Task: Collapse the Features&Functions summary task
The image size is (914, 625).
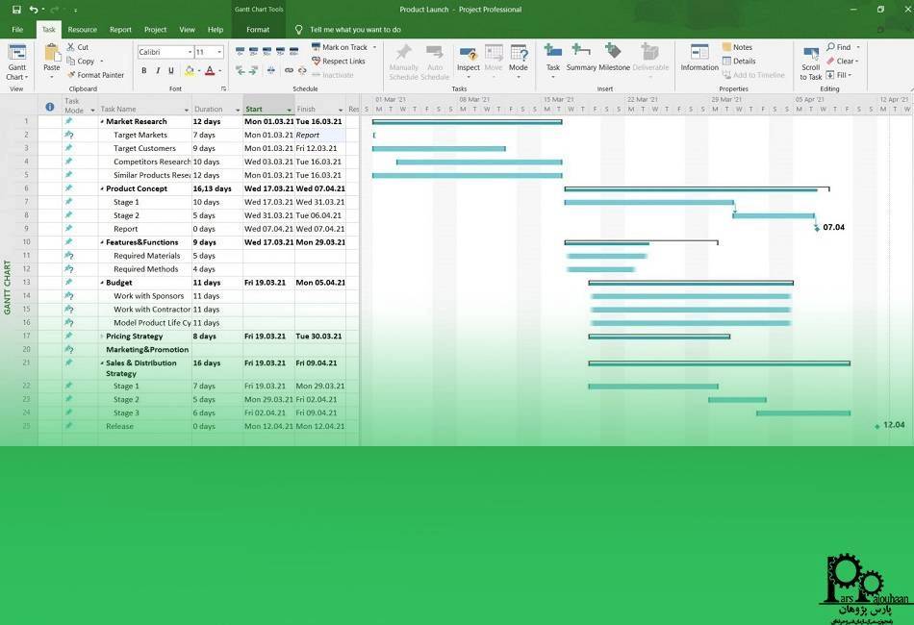Action: (x=102, y=242)
